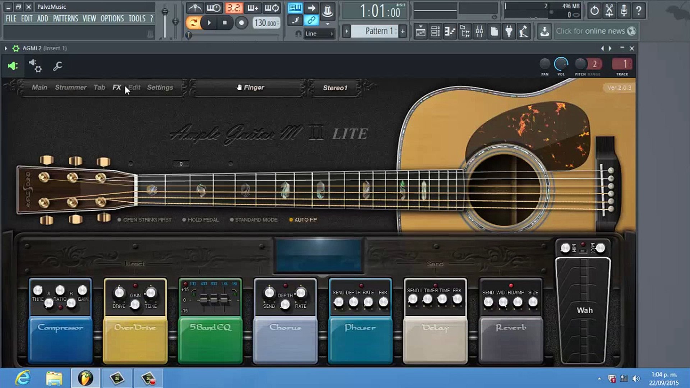Image resolution: width=690 pixels, height=388 pixels.
Task: Toggle wait for input to start playing
Action: pyautogui.click(x=214, y=8)
